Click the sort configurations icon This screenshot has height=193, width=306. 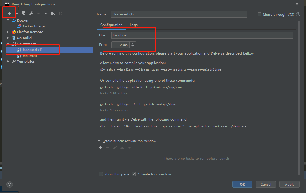tap(60, 13)
